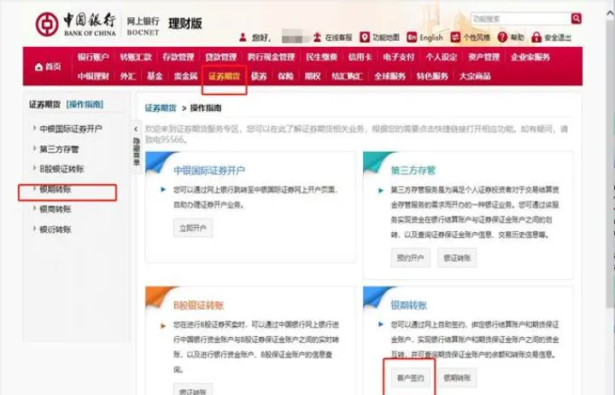Viewport: 615px width, 395px height.
Task: Open the 信用卡 menu
Action: 360,57
